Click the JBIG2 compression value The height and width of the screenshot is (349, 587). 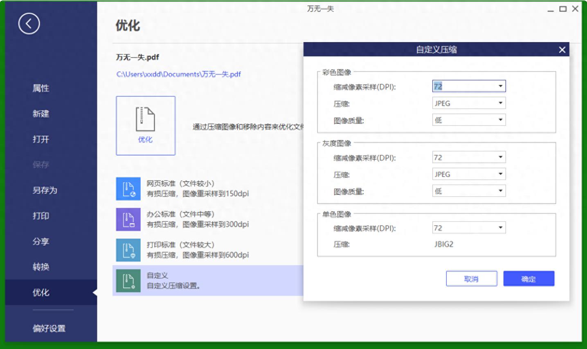pos(444,244)
